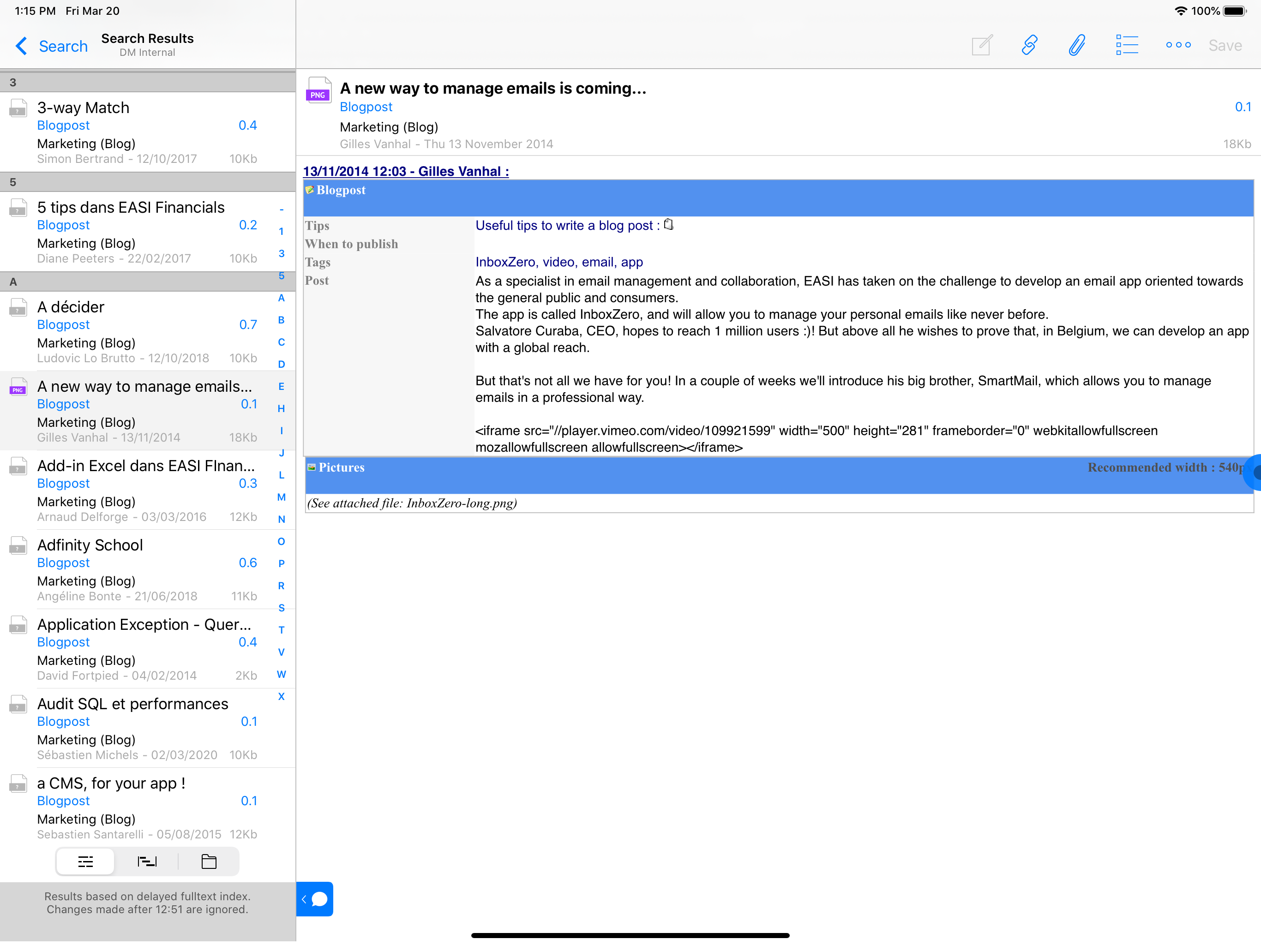
Task: Select a CMS, for your app result
Action: tap(148, 807)
